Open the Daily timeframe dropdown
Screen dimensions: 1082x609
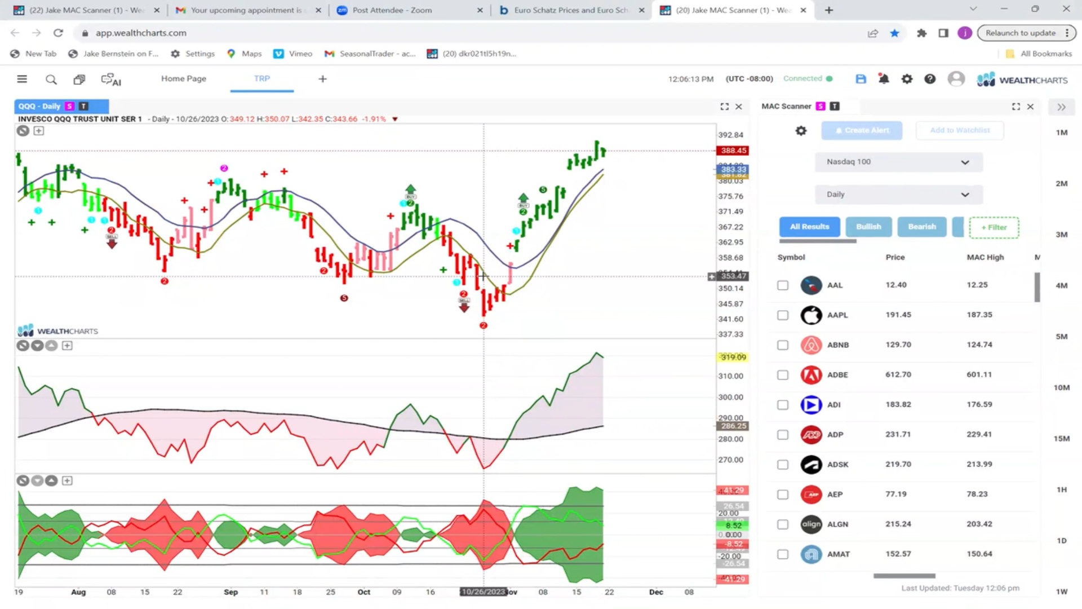pyautogui.click(x=899, y=195)
